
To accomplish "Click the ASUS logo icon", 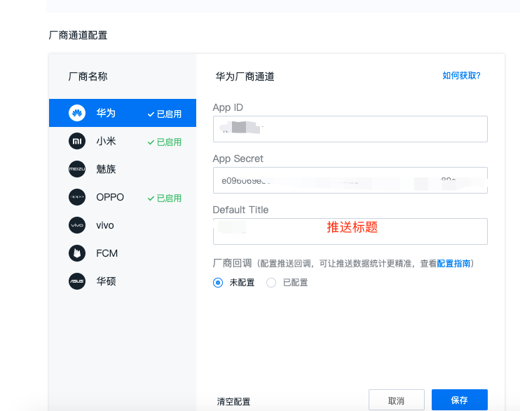I will (77, 281).
